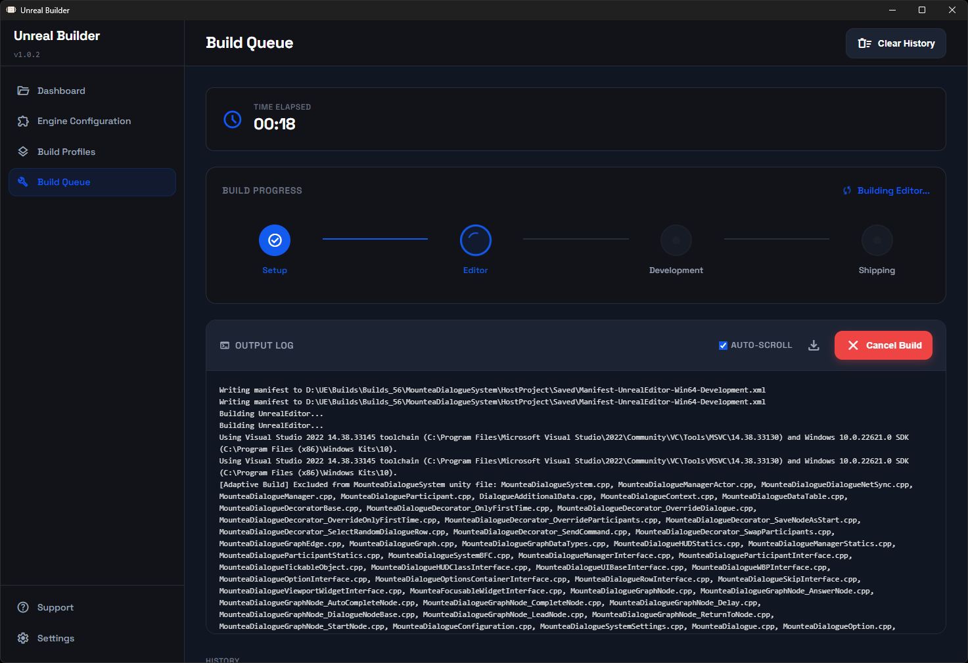Click the TIME ELAPSED caption
The image size is (968, 663).
tap(283, 107)
